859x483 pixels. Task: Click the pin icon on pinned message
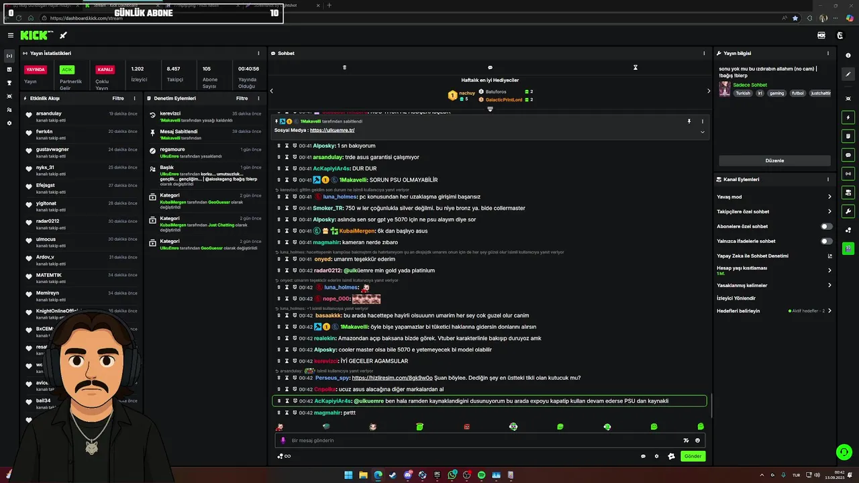[689, 121]
